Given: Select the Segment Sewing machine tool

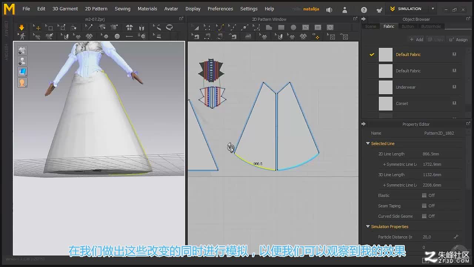Looking at the screenshot, I should tap(208, 36).
